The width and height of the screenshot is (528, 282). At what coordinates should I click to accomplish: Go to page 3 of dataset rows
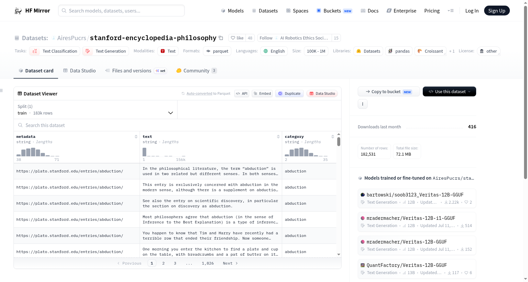click(175, 263)
